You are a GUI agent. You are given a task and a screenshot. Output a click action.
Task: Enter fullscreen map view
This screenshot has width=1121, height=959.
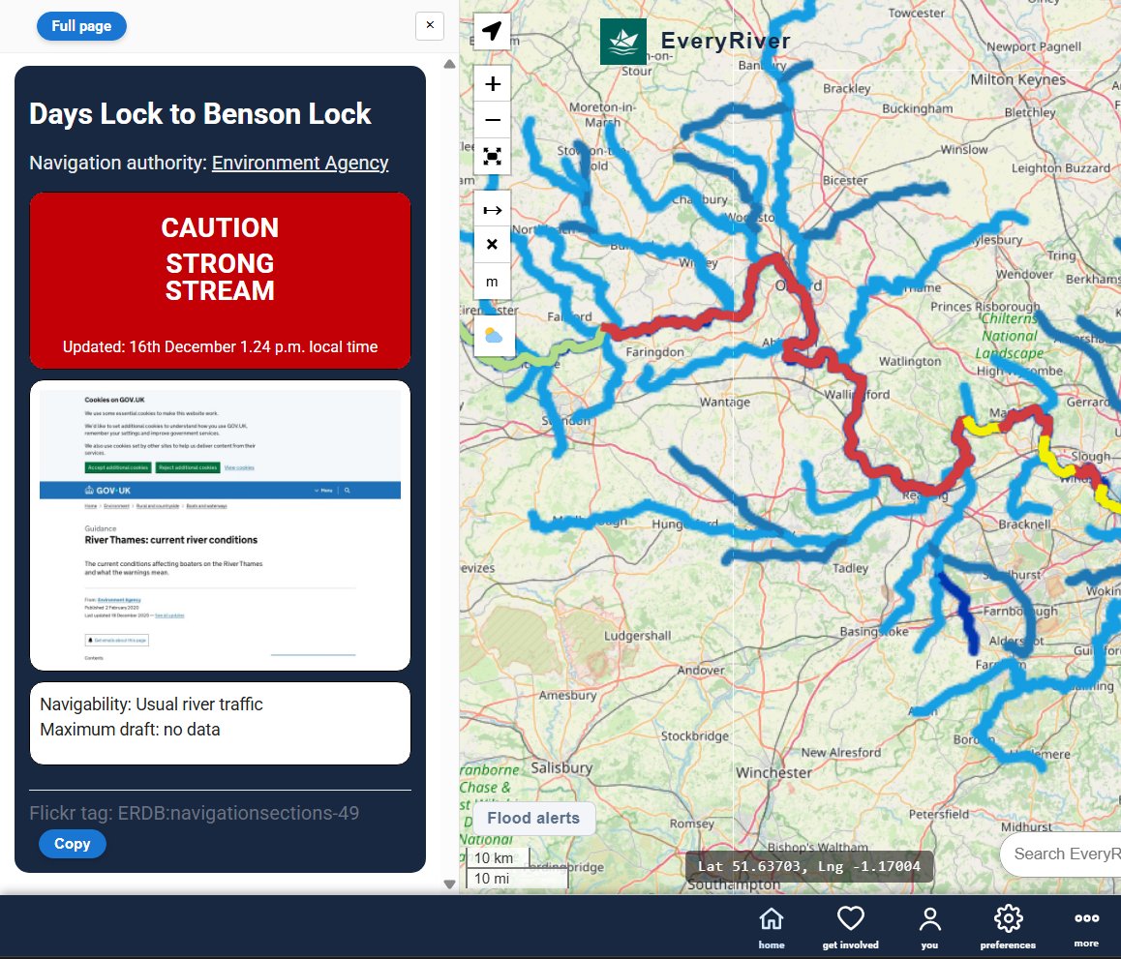492,156
